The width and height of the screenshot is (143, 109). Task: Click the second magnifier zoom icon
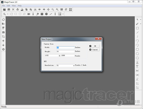click(57, 9)
